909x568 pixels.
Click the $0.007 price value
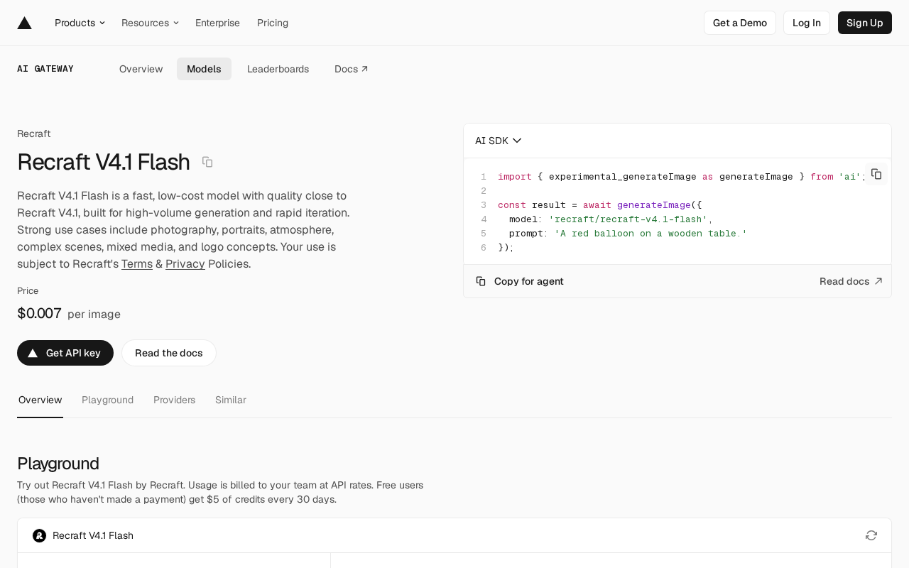point(39,313)
